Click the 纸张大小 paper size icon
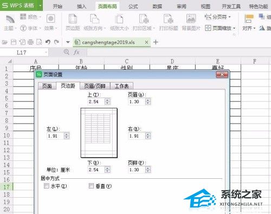 119,19
